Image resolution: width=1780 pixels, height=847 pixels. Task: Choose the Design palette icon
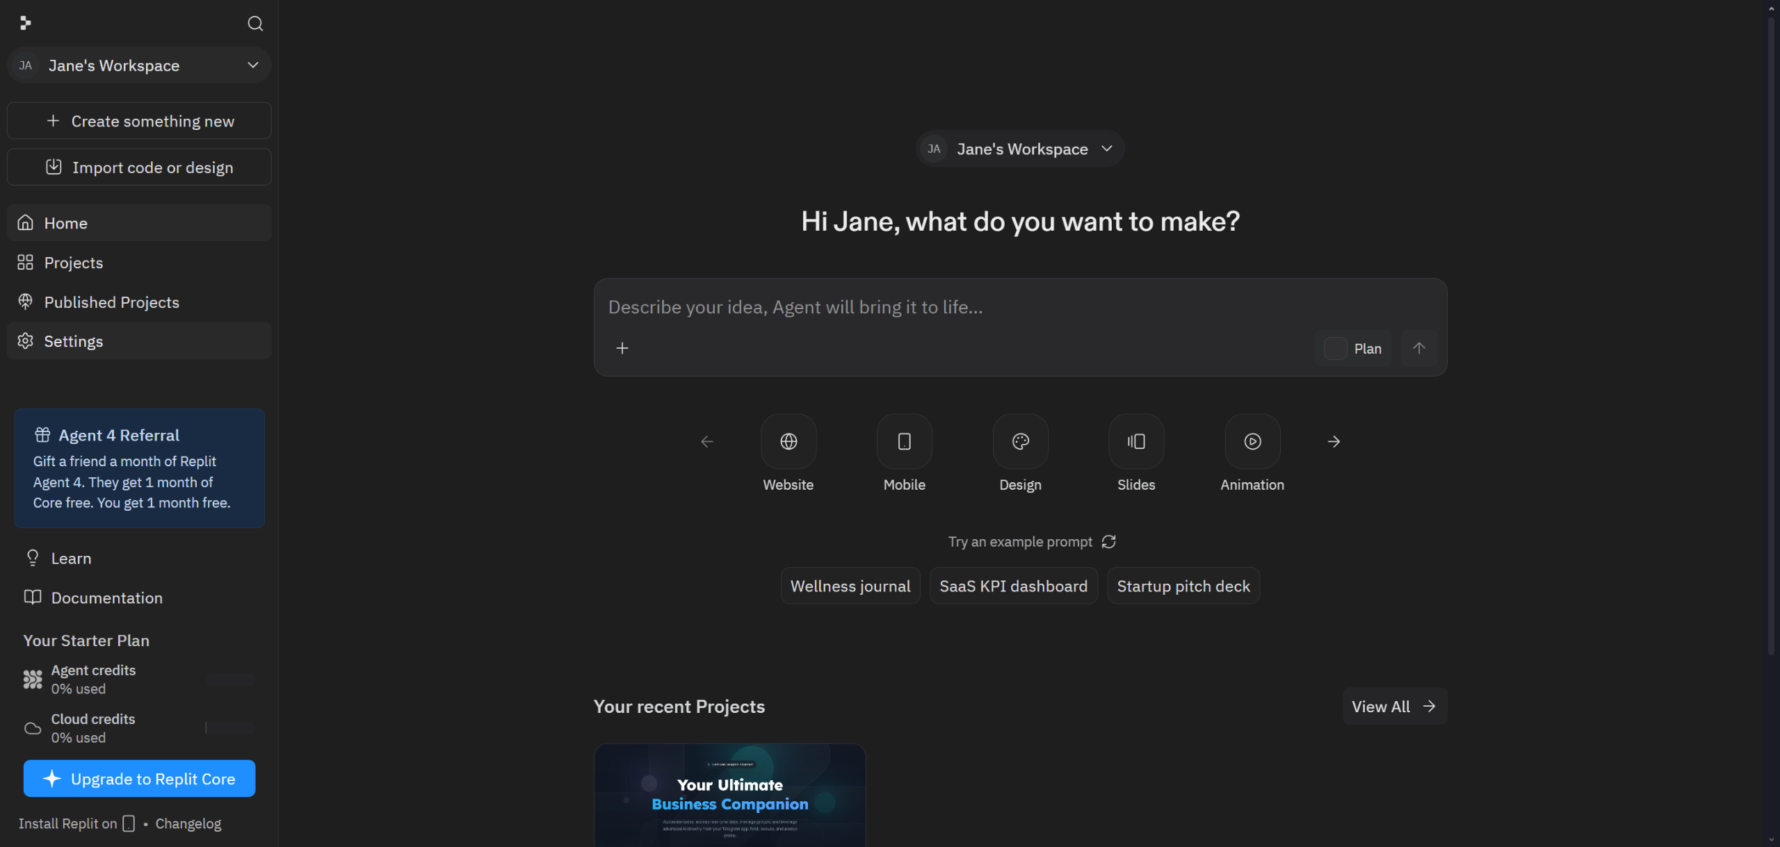coord(1020,441)
